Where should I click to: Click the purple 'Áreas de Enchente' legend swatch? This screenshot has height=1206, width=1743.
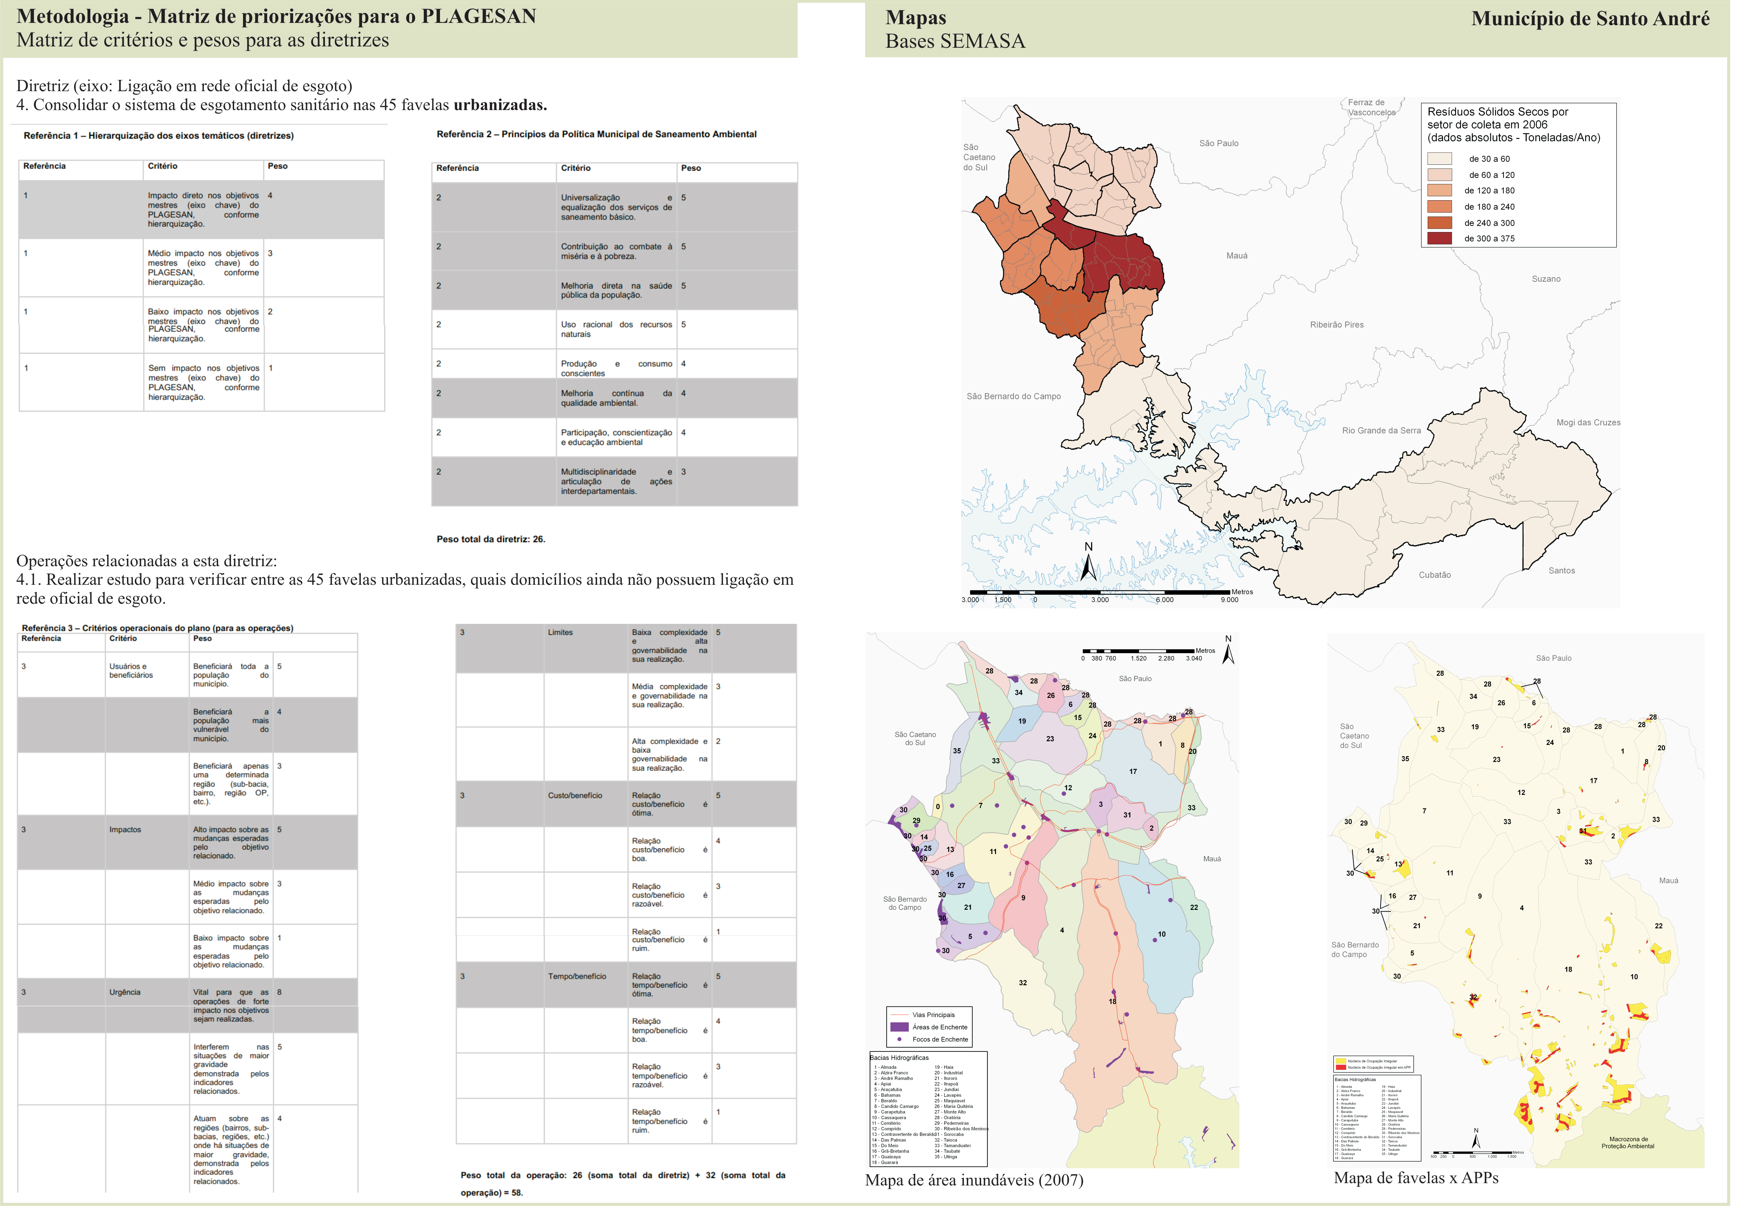click(x=899, y=1027)
